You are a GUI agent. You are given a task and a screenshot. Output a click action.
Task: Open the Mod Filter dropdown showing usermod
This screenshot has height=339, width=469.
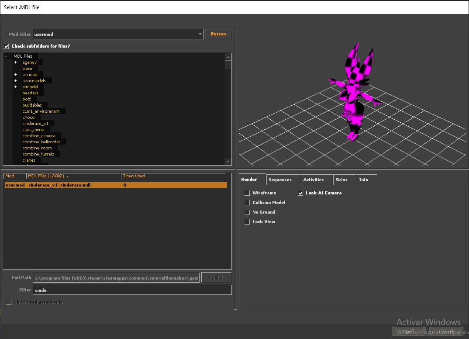(118, 34)
